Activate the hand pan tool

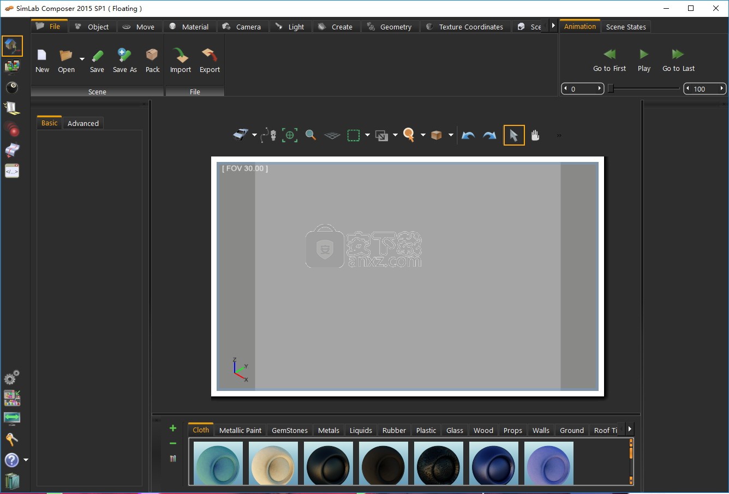pyautogui.click(x=535, y=135)
